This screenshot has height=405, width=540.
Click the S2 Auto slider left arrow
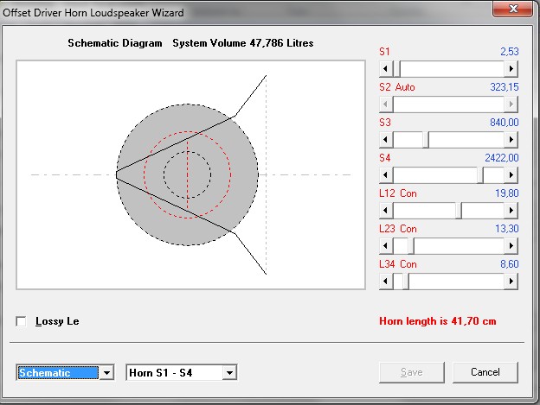click(386, 104)
